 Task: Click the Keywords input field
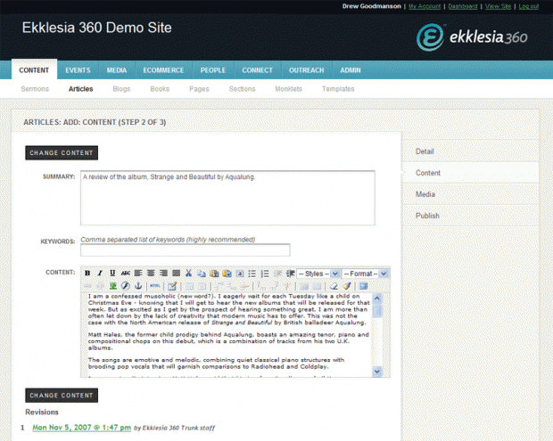186,250
